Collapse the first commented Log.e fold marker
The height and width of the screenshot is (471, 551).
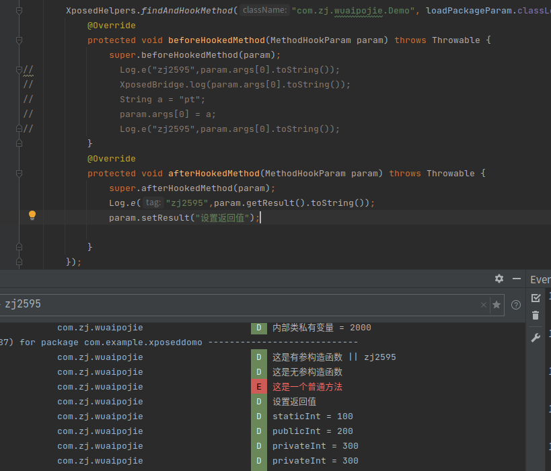[20, 70]
